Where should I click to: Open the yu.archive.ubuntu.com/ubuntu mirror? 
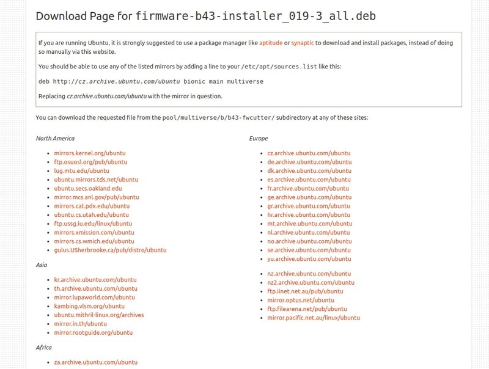(309, 258)
